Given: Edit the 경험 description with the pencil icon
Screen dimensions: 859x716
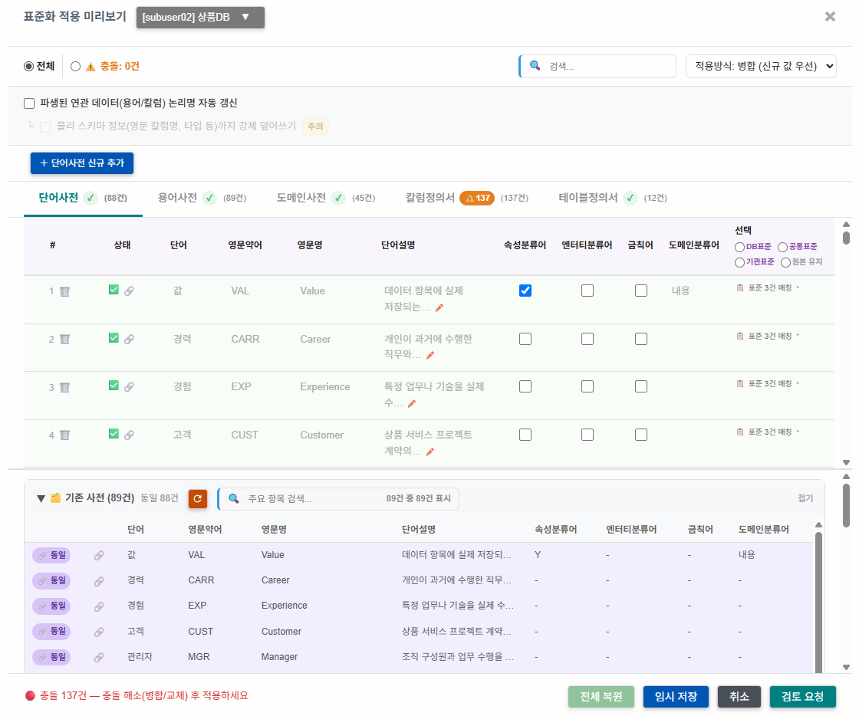Looking at the screenshot, I should coord(412,403).
